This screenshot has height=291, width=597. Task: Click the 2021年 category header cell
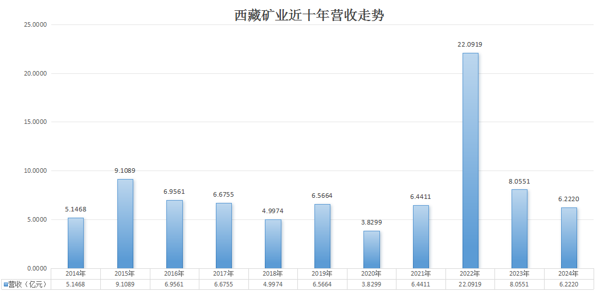(x=421, y=274)
